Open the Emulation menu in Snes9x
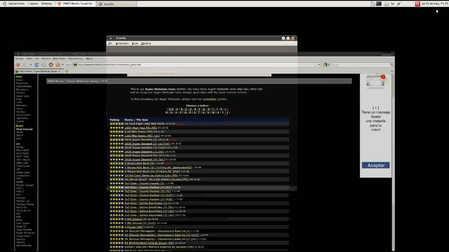The height and width of the screenshot is (252, 449). point(122,43)
